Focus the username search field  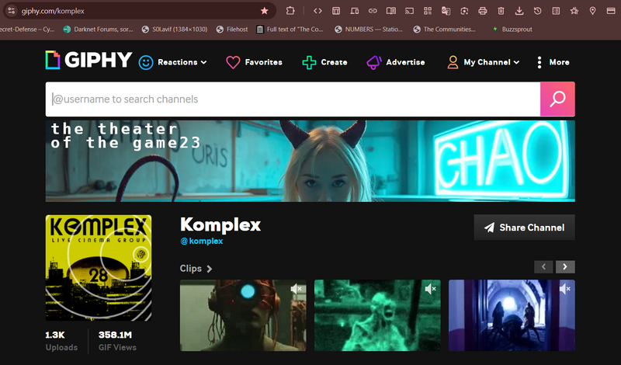293,99
